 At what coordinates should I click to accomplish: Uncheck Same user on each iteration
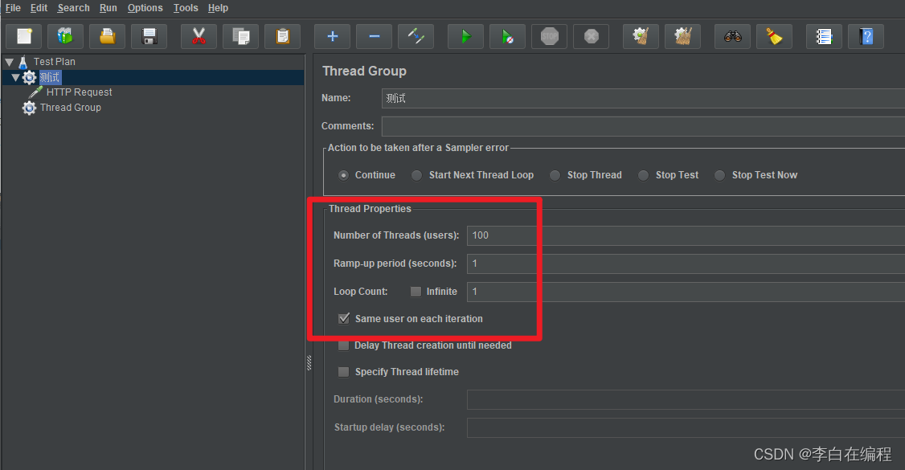tap(343, 318)
